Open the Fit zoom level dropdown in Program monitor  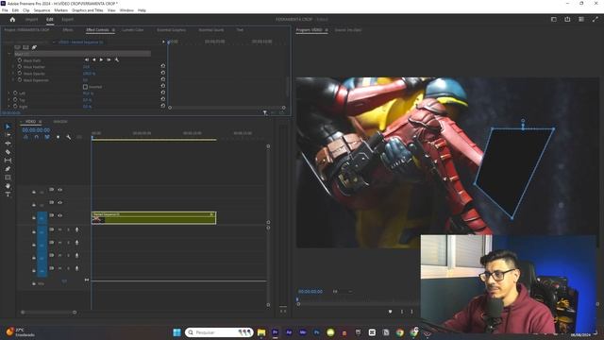[342, 292]
